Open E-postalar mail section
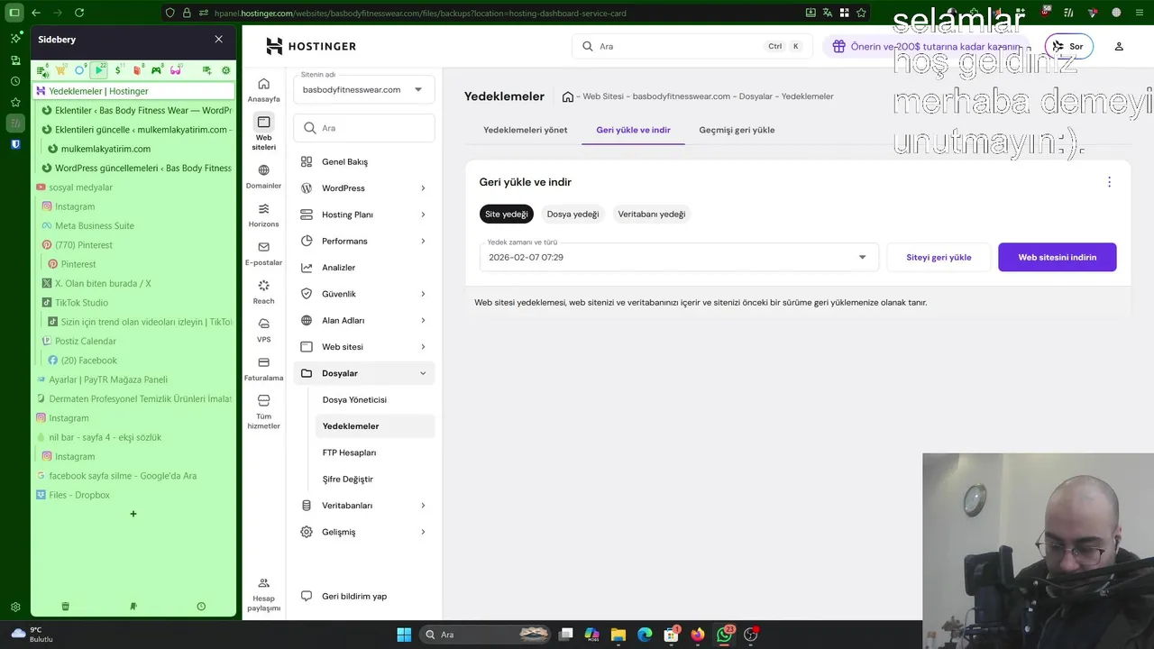The width and height of the screenshot is (1154, 649). (263, 253)
